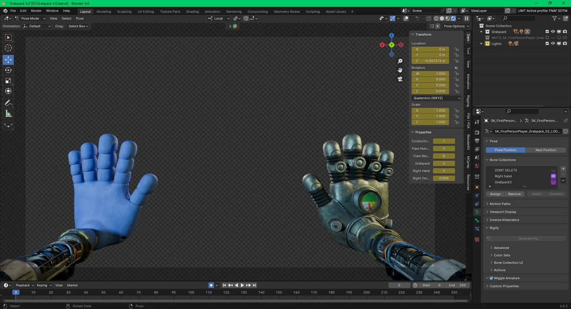Select the Transform tool
This screenshot has height=309, width=571.
[x=8, y=91]
